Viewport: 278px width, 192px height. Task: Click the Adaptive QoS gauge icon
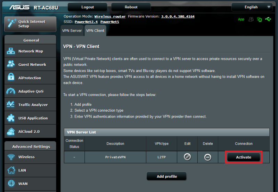click(11, 91)
